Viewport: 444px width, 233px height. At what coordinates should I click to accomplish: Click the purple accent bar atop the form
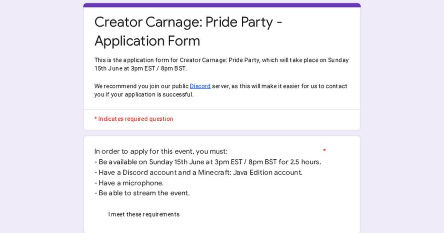click(x=222, y=5)
